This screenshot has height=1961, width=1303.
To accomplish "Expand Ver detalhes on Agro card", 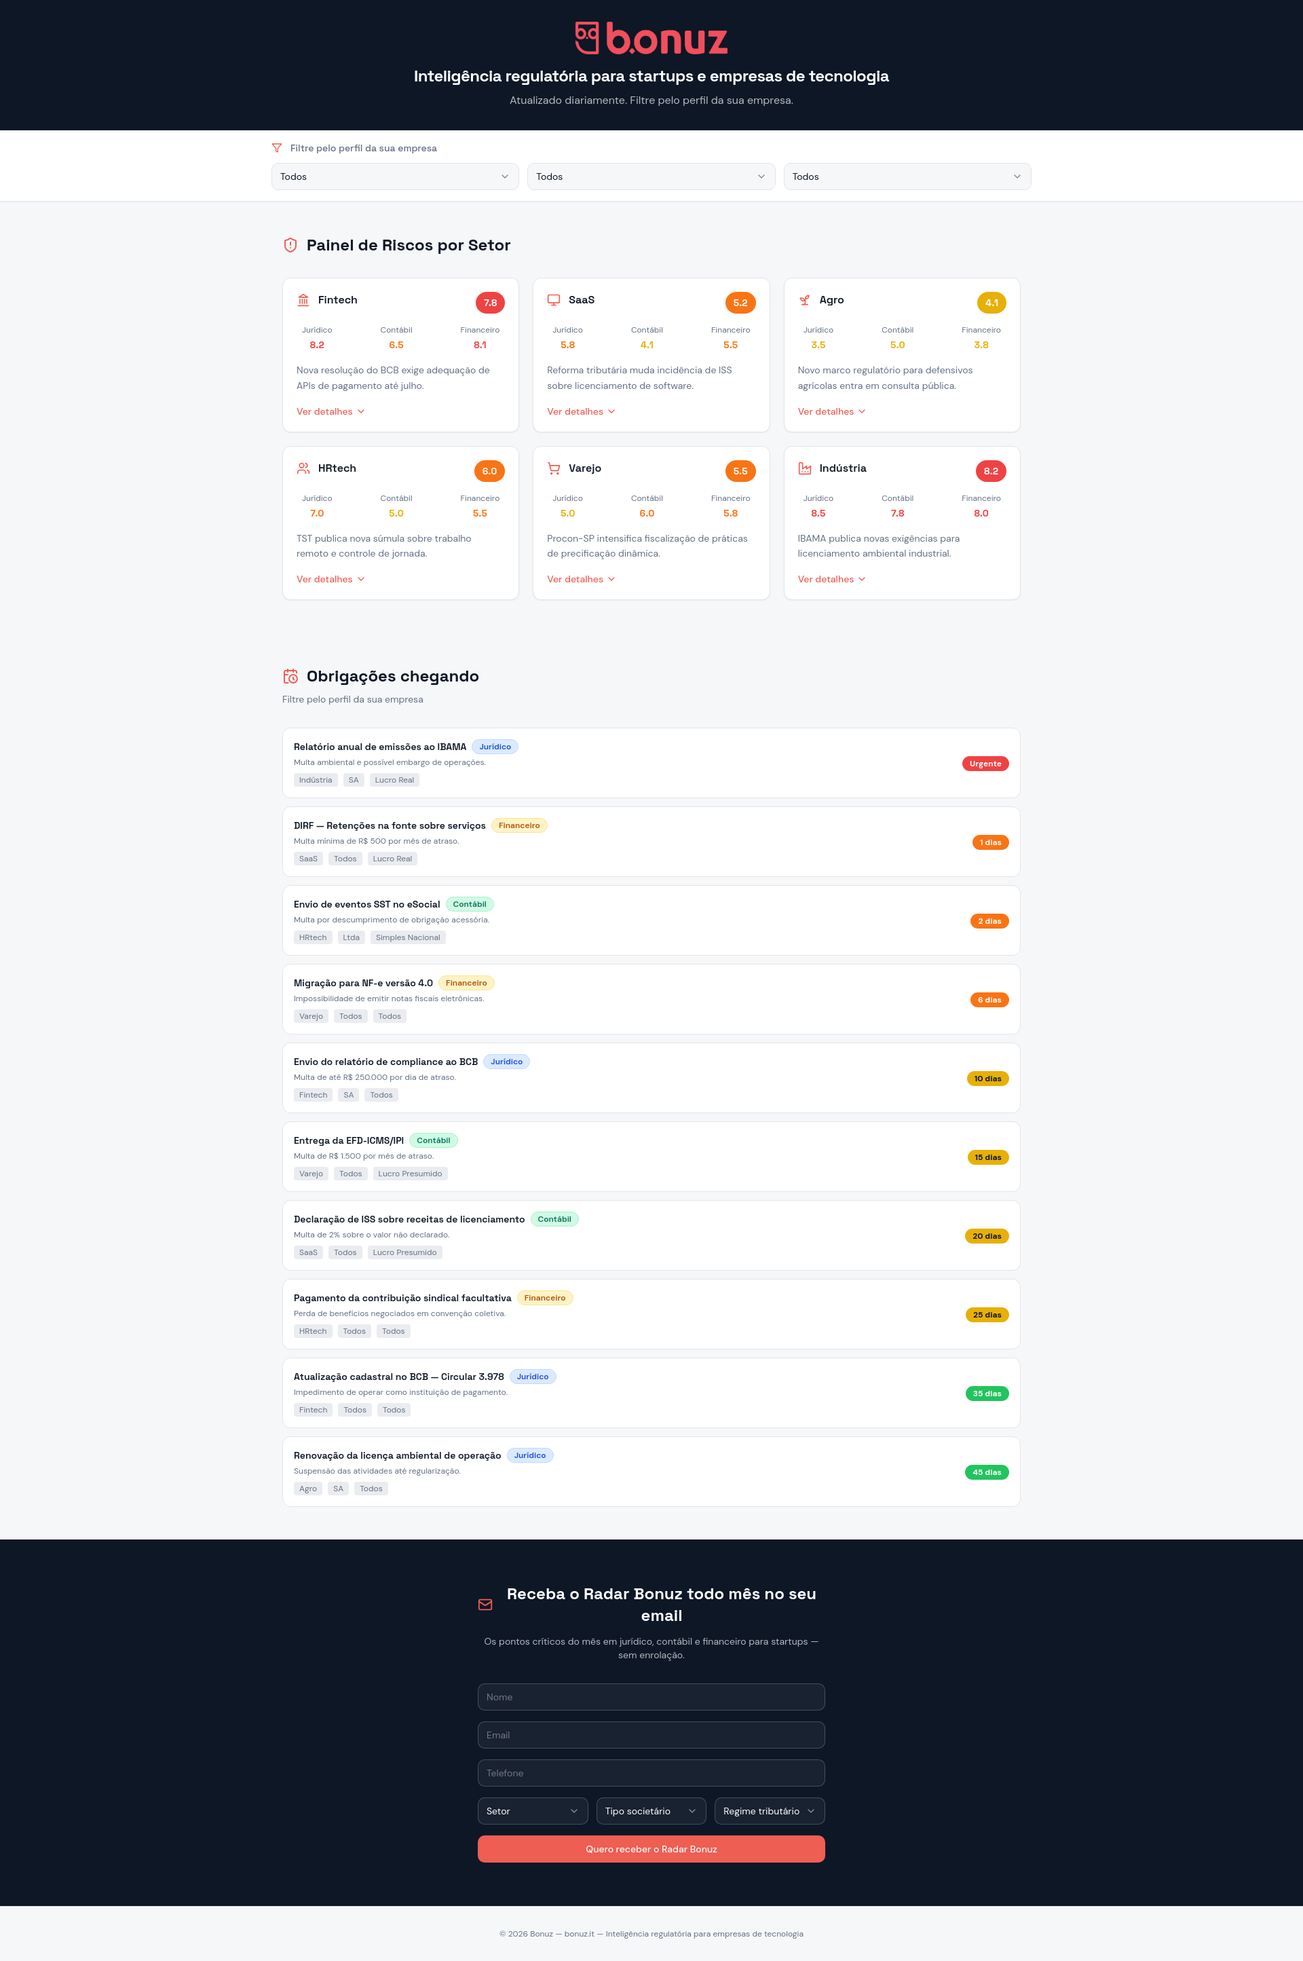I will (832, 411).
